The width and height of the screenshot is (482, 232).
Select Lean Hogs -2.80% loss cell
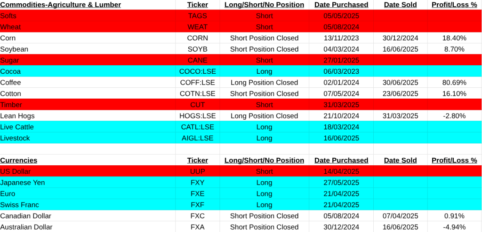point(454,116)
